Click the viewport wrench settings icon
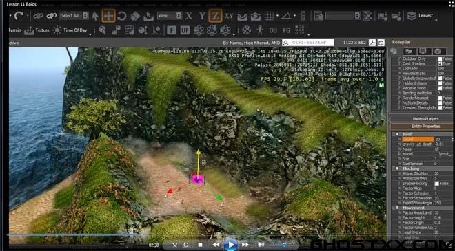This screenshot has width=455, height=251. [x=372, y=43]
